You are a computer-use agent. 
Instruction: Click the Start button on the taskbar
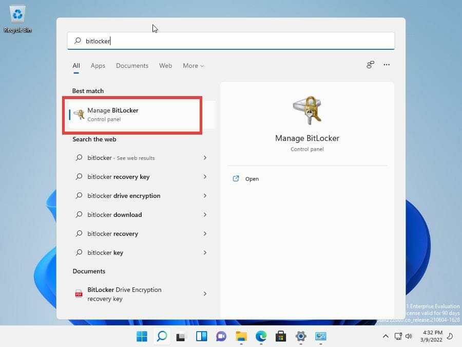pos(142,336)
